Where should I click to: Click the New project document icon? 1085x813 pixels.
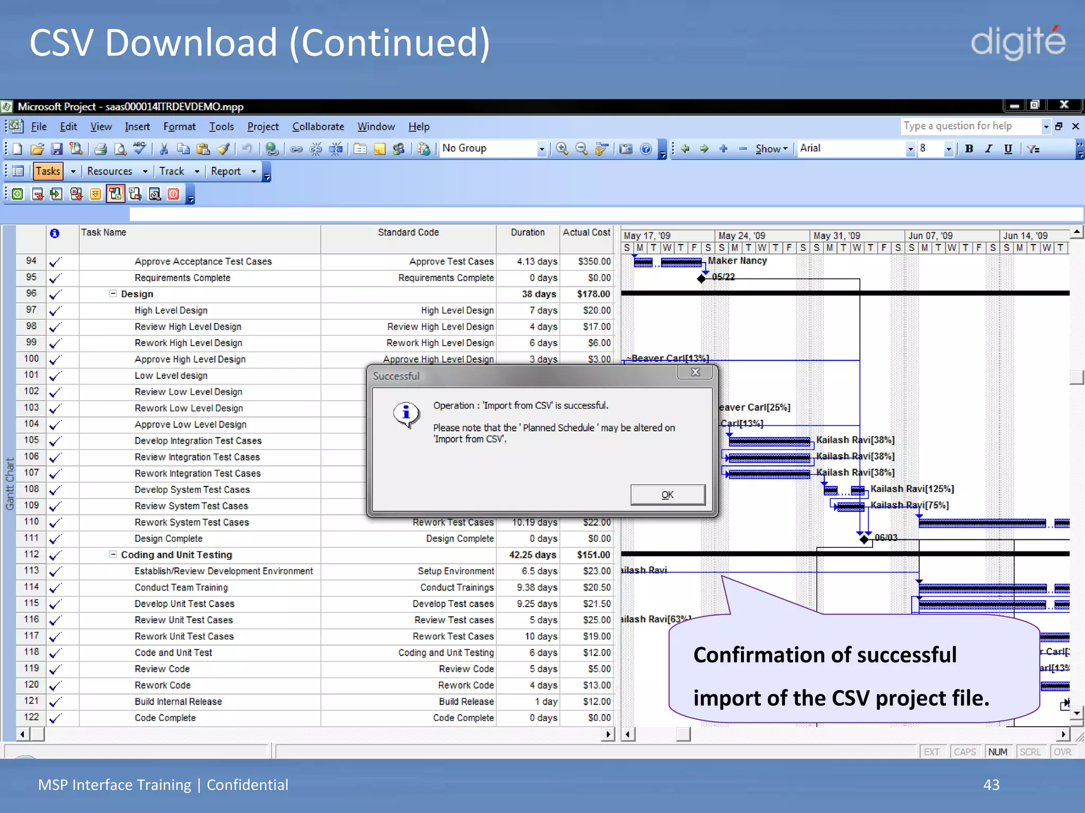coord(17,149)
